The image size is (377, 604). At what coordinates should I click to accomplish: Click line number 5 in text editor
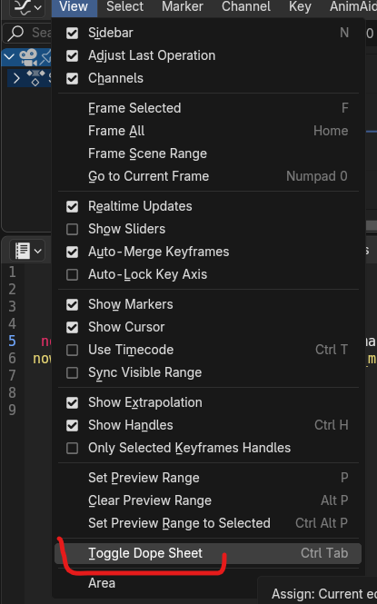tap(13, 341)
